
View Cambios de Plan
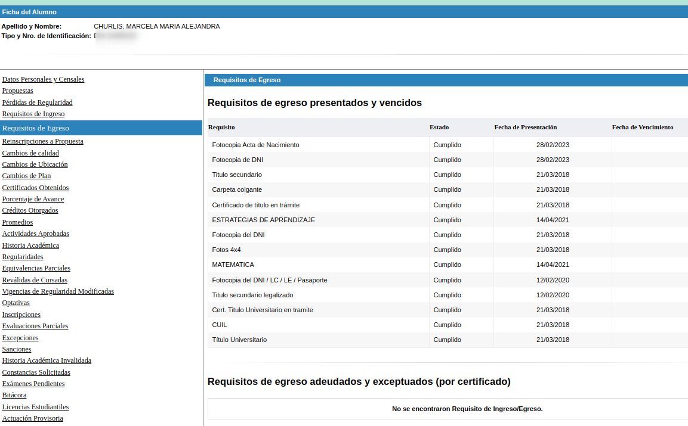coord(26,176)
